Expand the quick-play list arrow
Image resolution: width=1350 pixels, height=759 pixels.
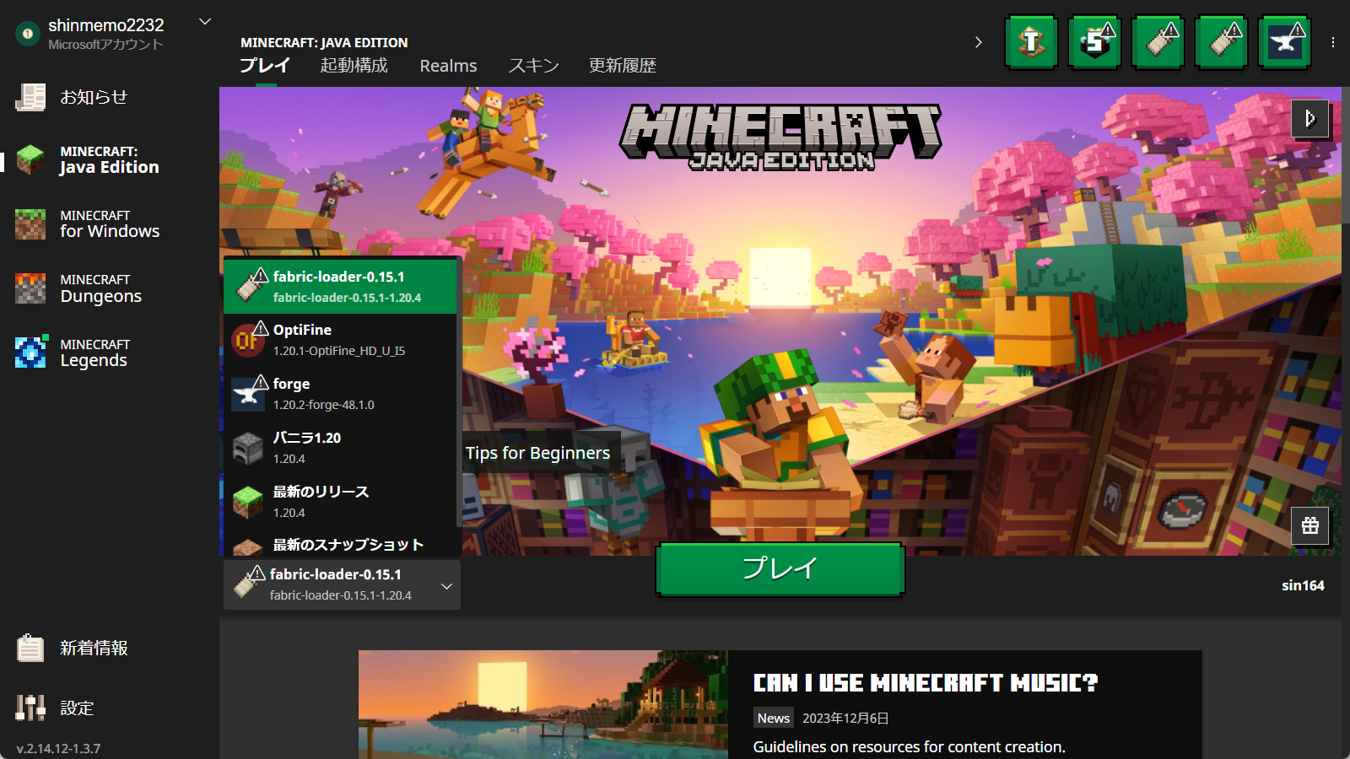point(979,42)
